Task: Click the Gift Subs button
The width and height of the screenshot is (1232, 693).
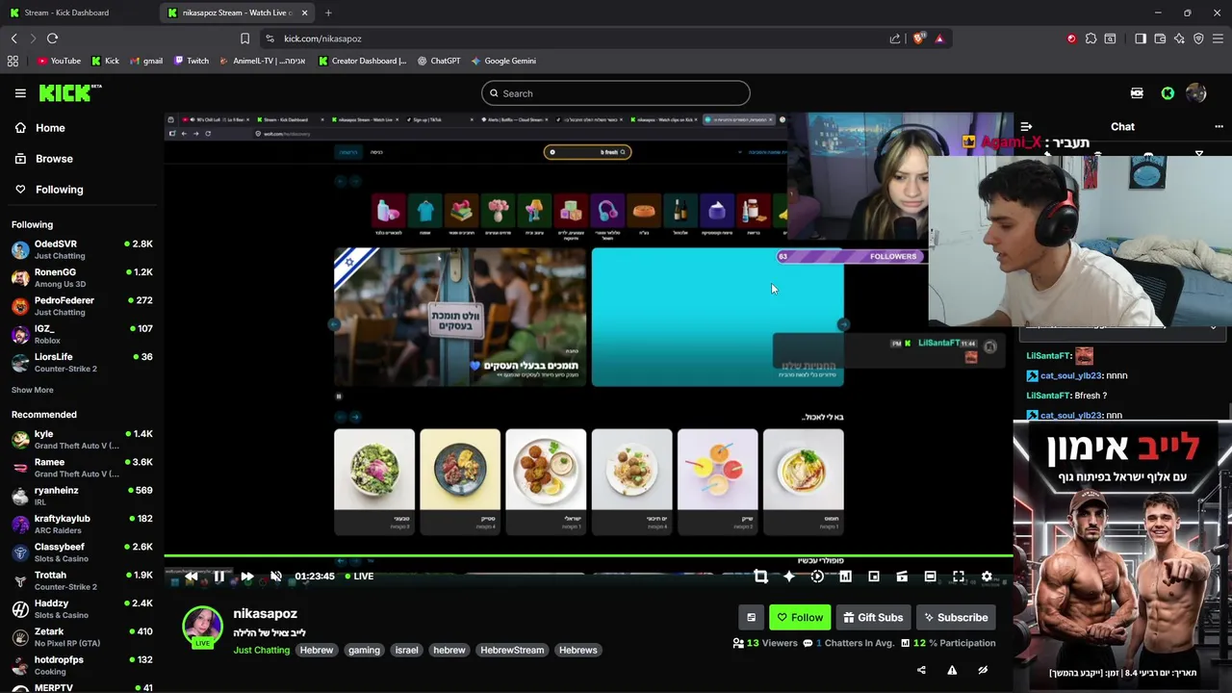Action: pos(873,618)
